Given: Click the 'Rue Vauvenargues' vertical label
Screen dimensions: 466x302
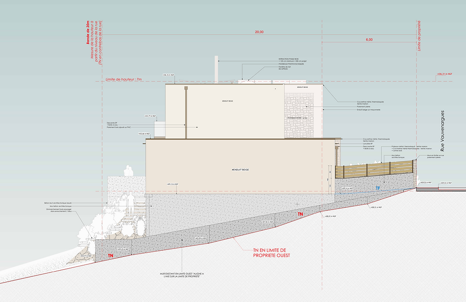Looking at the screenshot, I should (442, 131).
